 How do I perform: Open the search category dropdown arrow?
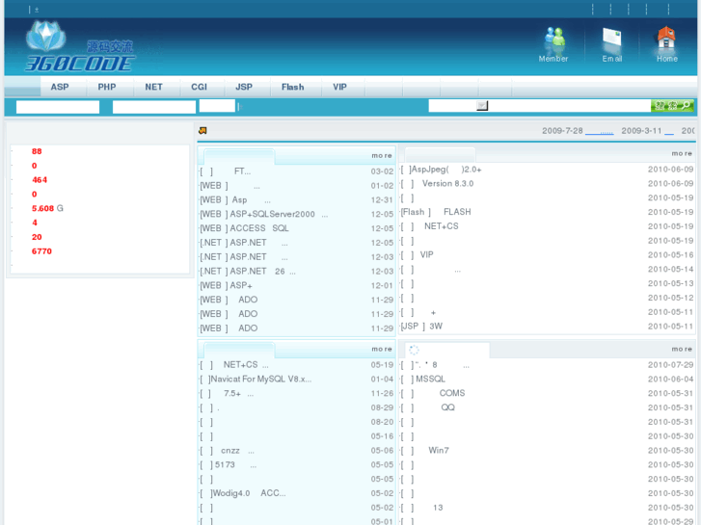(482, 106)
